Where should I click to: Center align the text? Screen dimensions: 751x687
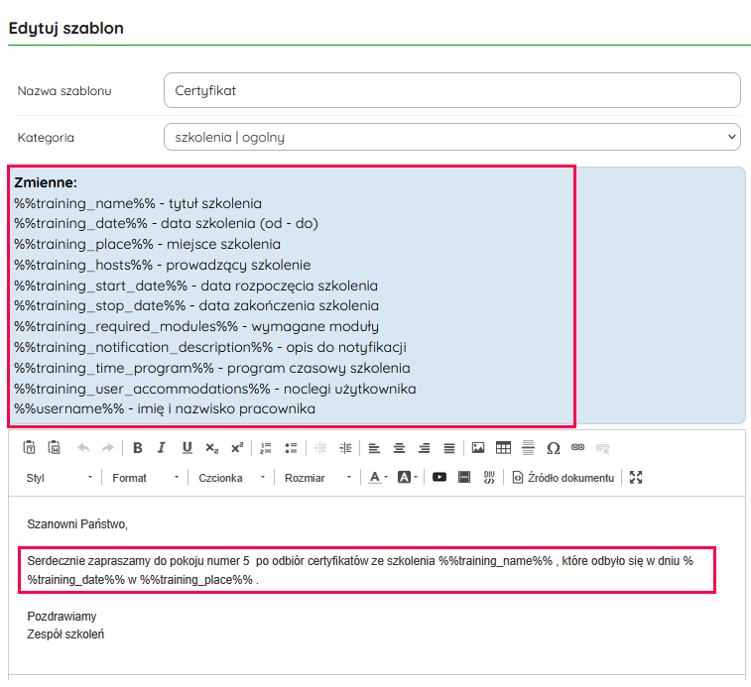pyautogui.click(x=399, y=448)
